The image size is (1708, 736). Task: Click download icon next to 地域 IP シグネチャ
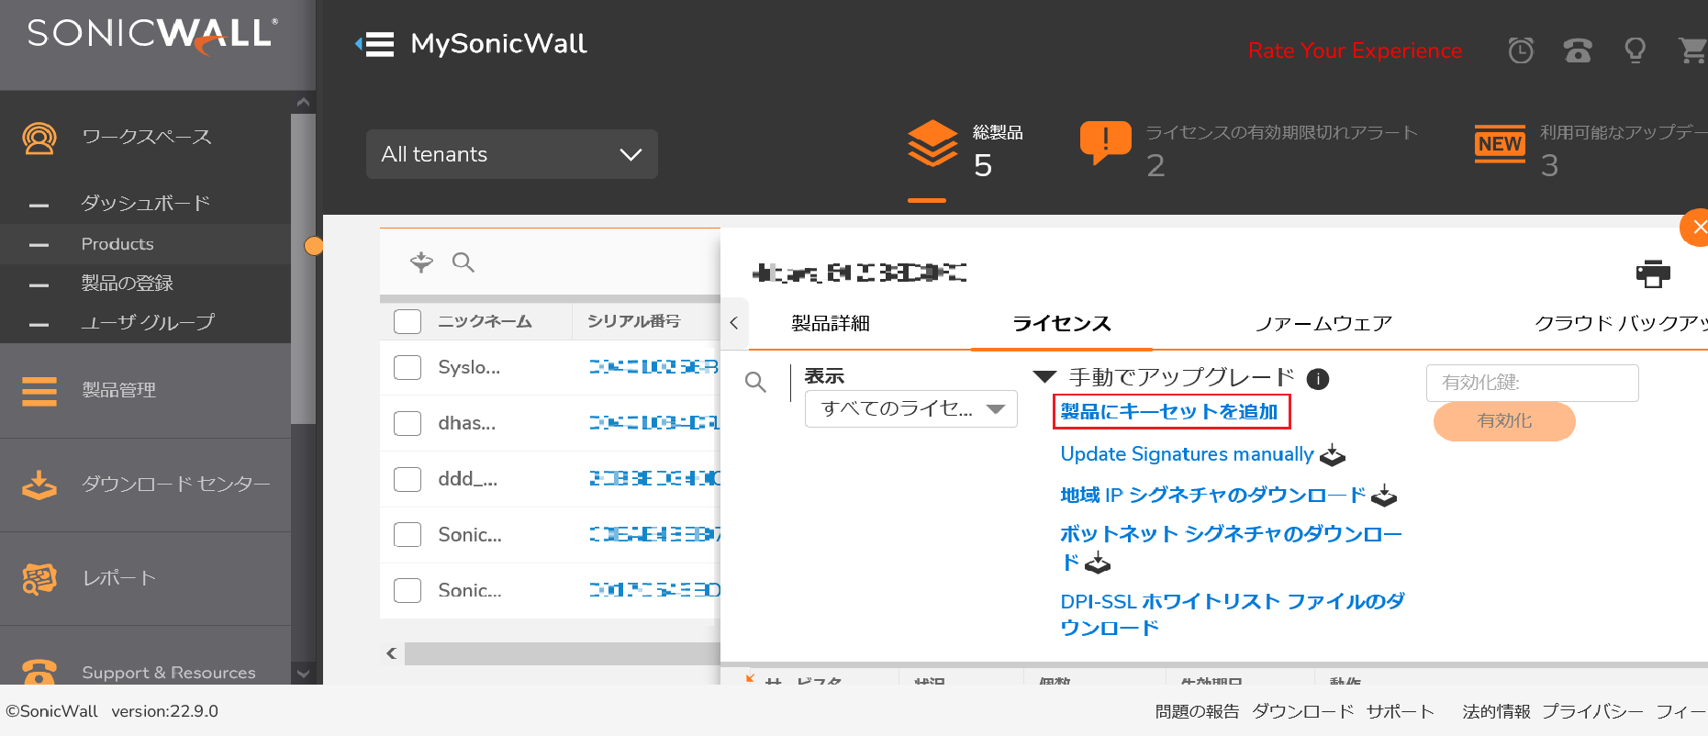[x=1384, y=496]
